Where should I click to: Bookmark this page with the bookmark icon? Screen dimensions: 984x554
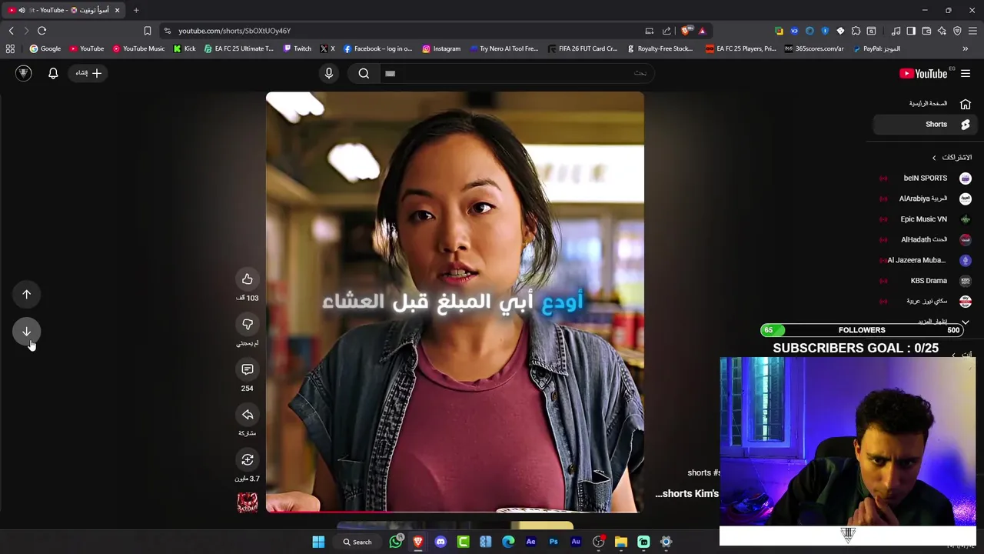pyautogui.click(x=147, y=31)
